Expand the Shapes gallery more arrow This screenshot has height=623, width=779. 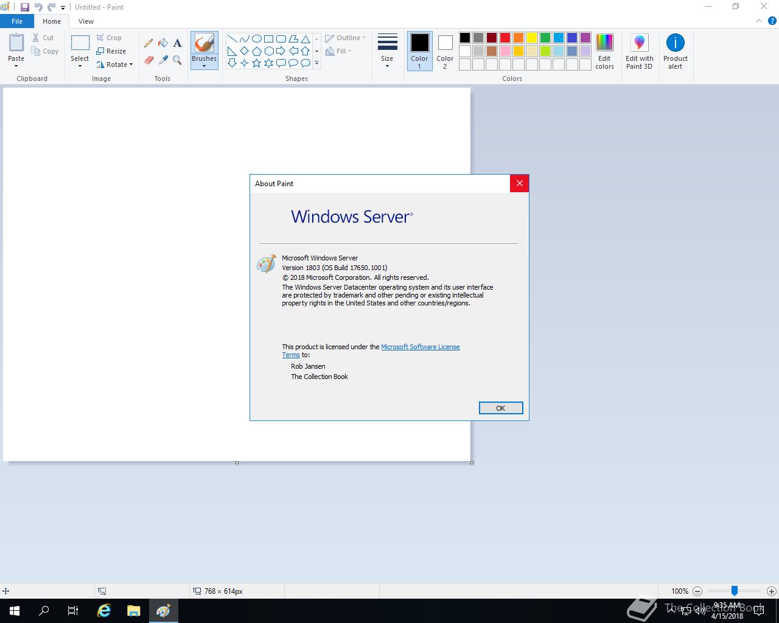pyautogui.click(x=316, y=63)
